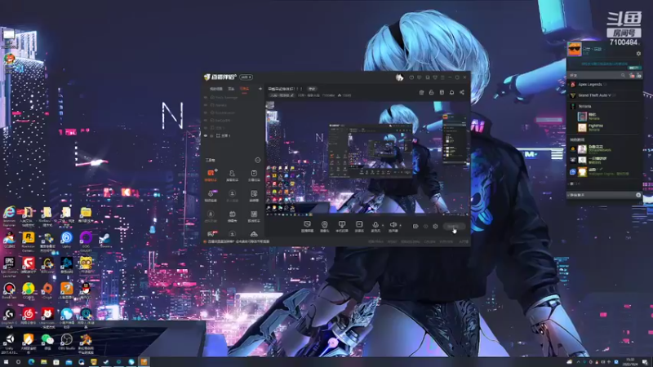Open the Steam desktop shortcut
Screen dimensions: 653x367
(x=104, y=239)
